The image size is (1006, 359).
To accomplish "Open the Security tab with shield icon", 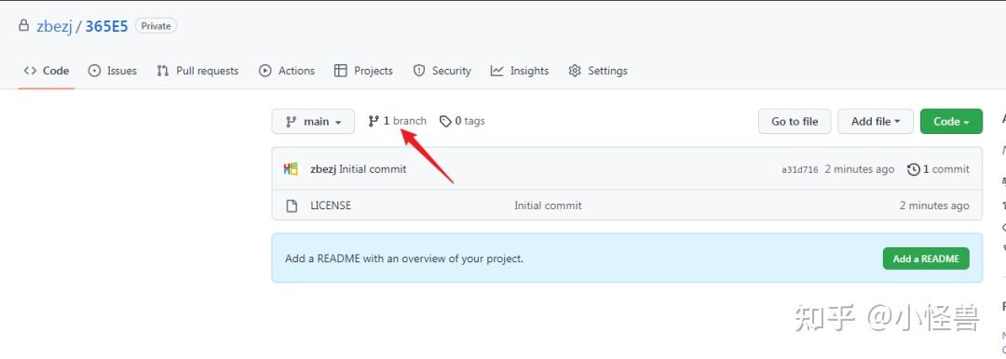I will pos(442,71).
